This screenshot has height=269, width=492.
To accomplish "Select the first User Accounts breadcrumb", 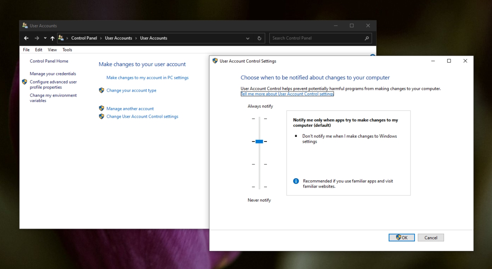I will (x=118, y=38).
